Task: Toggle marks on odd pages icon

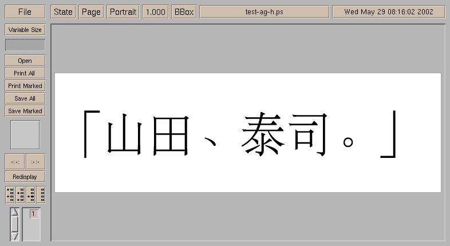Action: [10, 195]
